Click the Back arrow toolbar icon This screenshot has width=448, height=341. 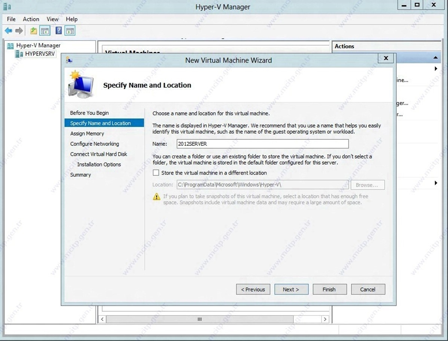9,31
